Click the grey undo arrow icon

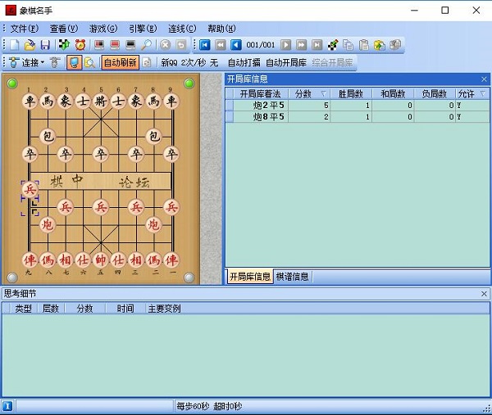[x=181, y=45]
